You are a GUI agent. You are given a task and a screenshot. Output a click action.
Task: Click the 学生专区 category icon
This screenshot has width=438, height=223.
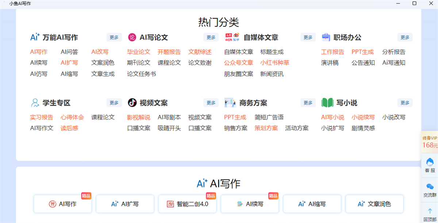click(35, 102)
